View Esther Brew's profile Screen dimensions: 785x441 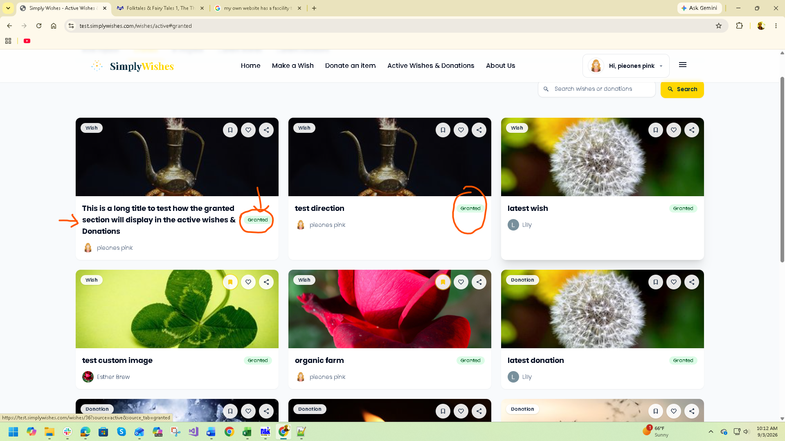click(x=106, y=377)
